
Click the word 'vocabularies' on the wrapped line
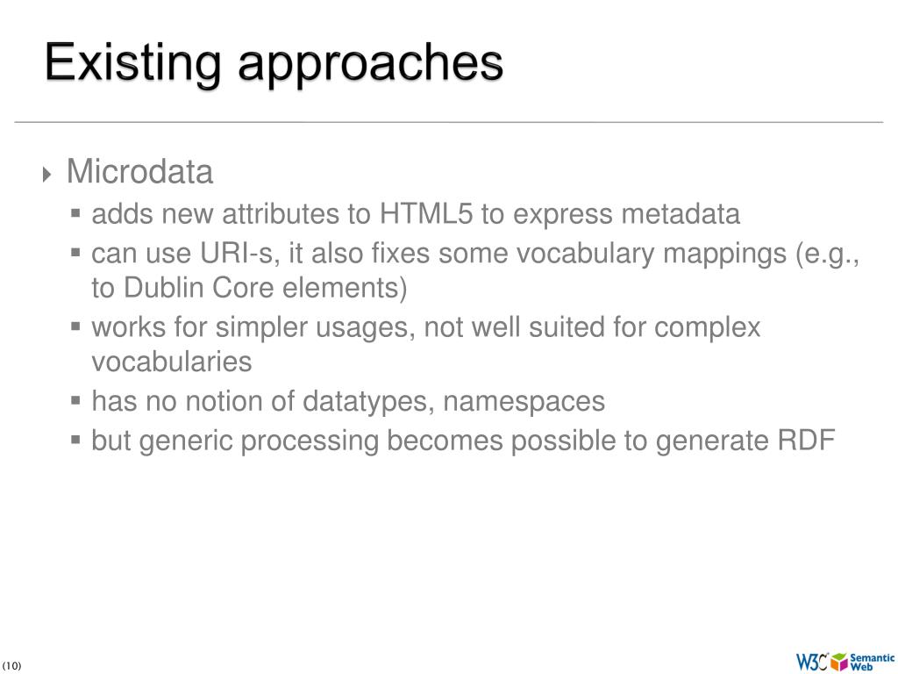click(172, 362)
